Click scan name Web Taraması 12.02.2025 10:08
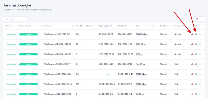Viewport: 208px width, 98px height. point(57,44)
